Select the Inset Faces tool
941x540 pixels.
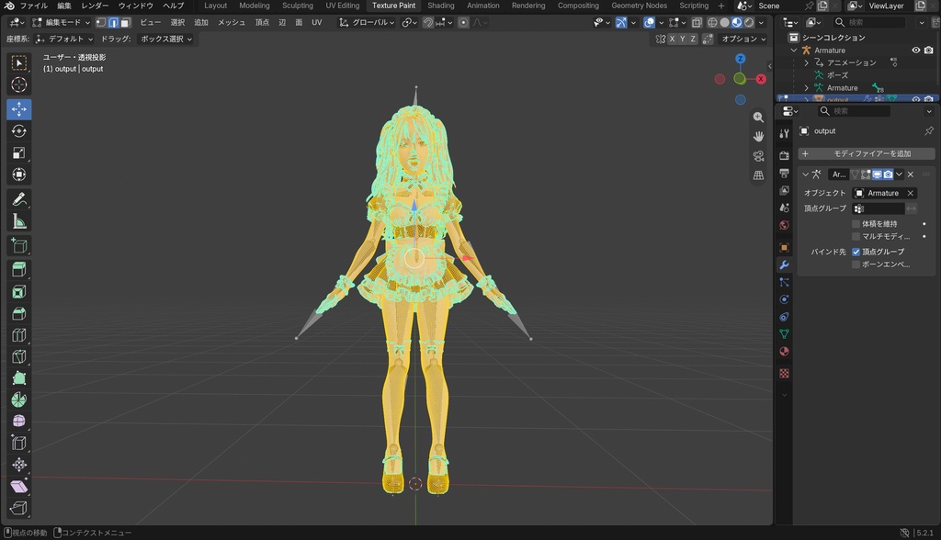click(x=19, y=292)
